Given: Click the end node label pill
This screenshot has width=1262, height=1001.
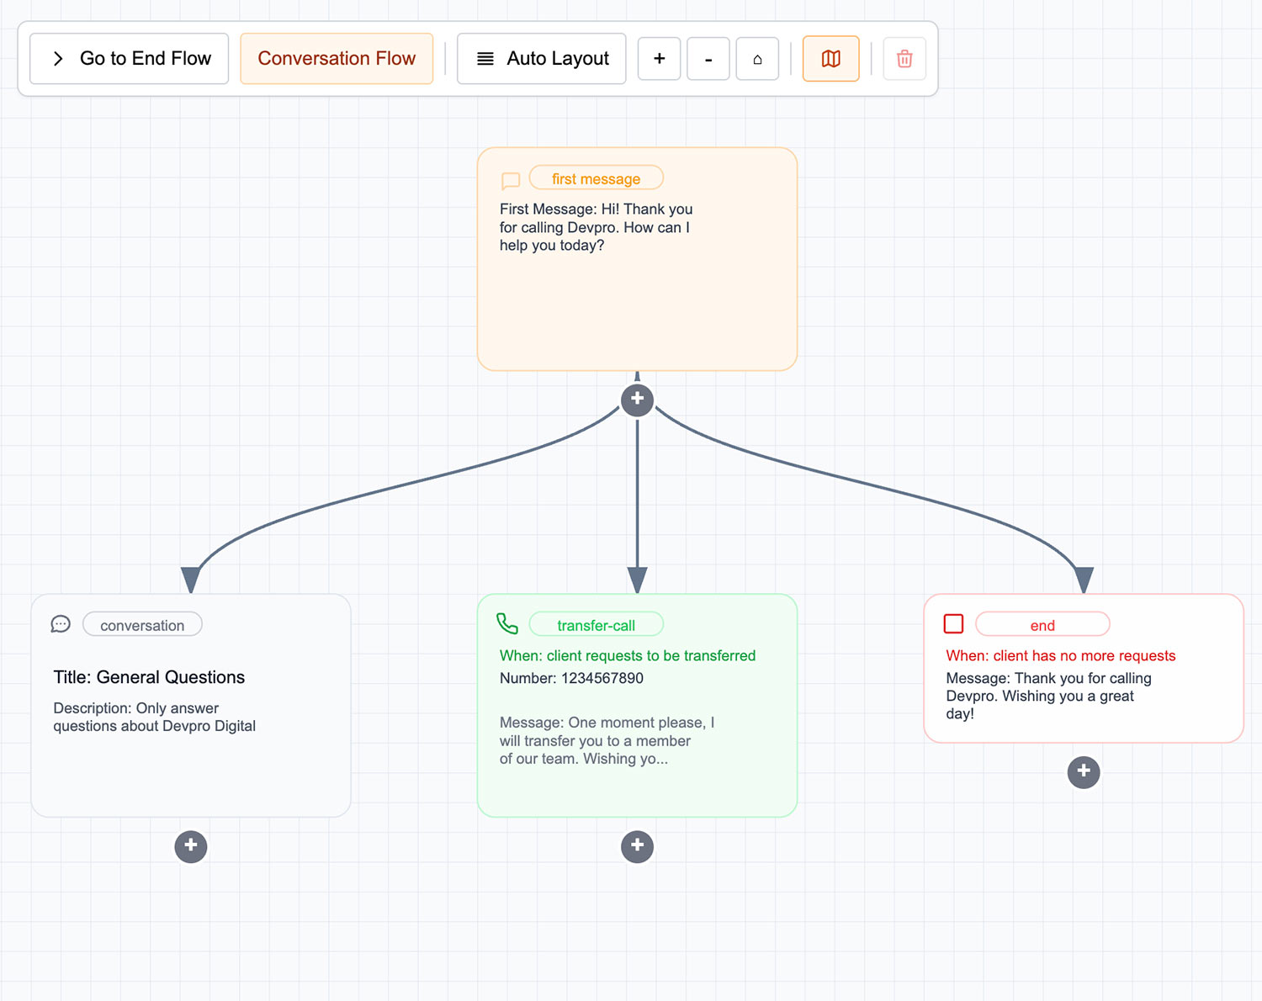Looking at the screenshot, I should tap(1042, 625).
